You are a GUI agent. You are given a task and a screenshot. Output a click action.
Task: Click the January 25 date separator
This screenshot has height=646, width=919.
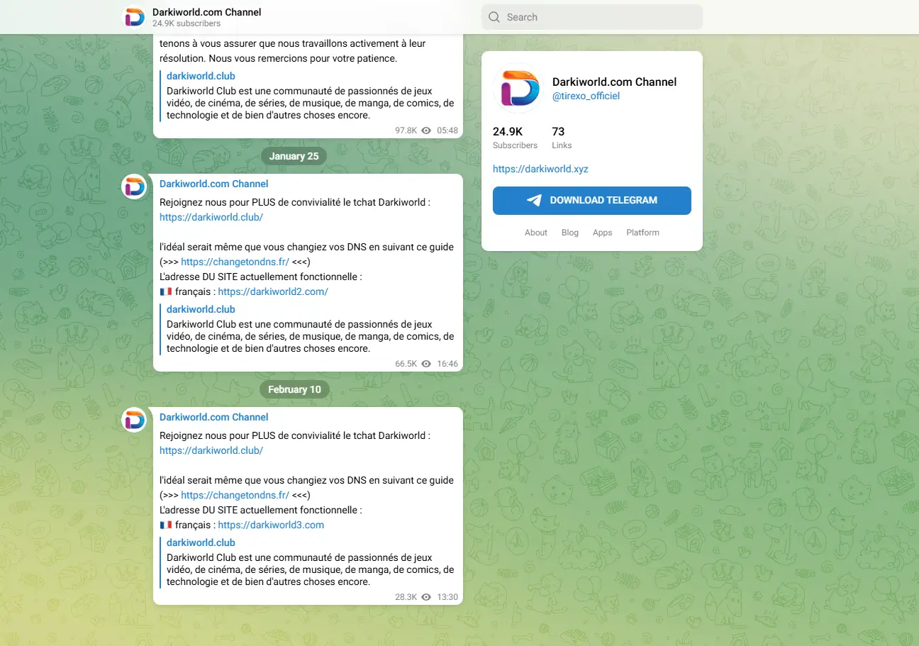(x=294, y=156)
